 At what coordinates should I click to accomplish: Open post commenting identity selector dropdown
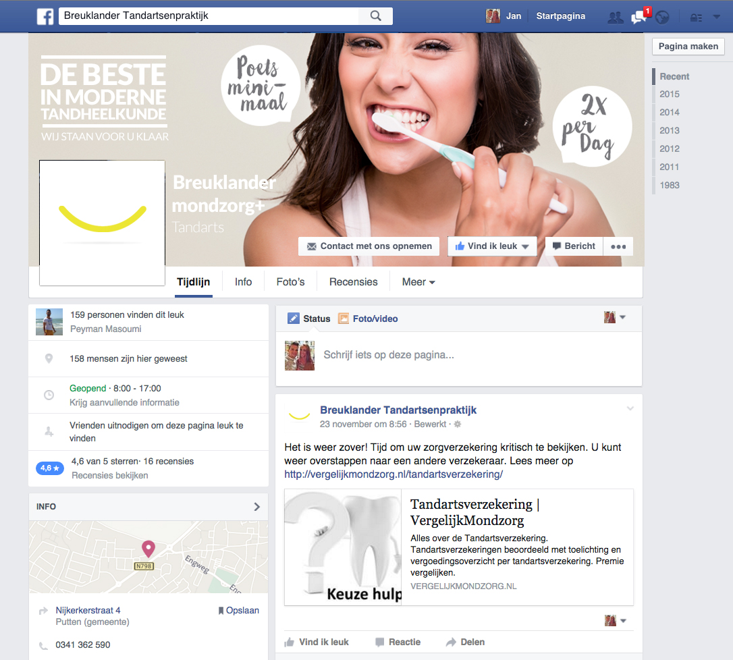[x=615, y=621]
